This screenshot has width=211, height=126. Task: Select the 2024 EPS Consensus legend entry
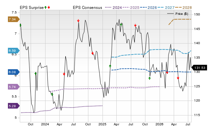point(113,8)
